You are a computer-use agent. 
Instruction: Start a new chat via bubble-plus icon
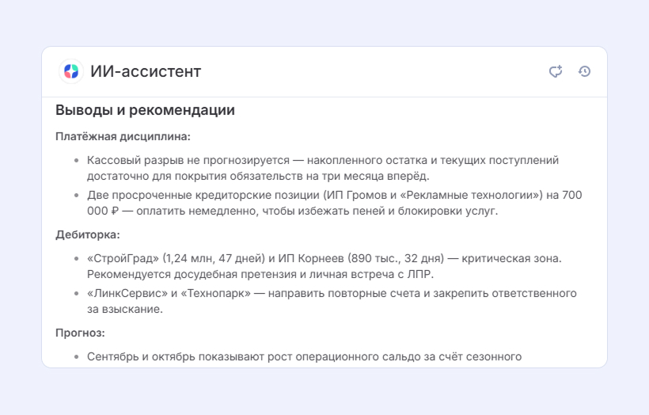coord(556,71)
